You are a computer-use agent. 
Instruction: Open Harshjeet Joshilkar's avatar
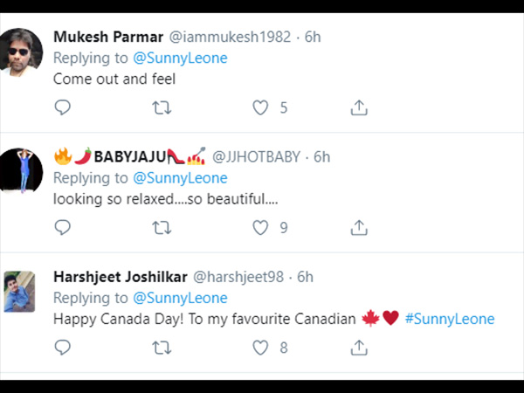(19, 292)
